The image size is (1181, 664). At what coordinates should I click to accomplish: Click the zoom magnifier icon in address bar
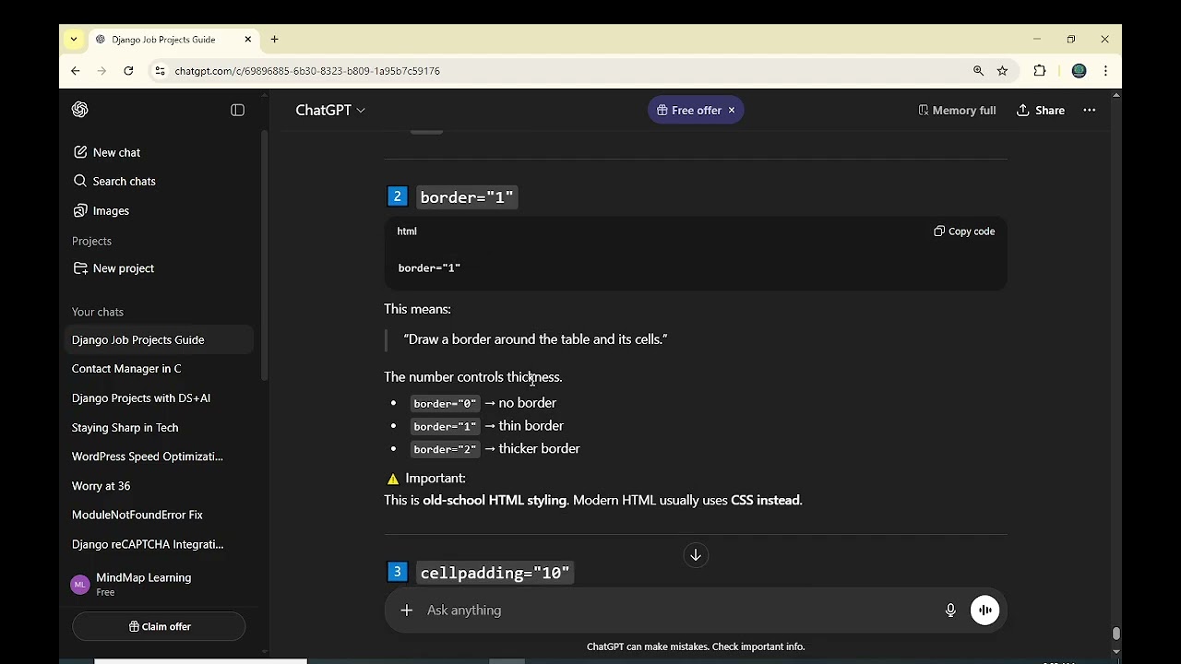click(x=978, y=71)
